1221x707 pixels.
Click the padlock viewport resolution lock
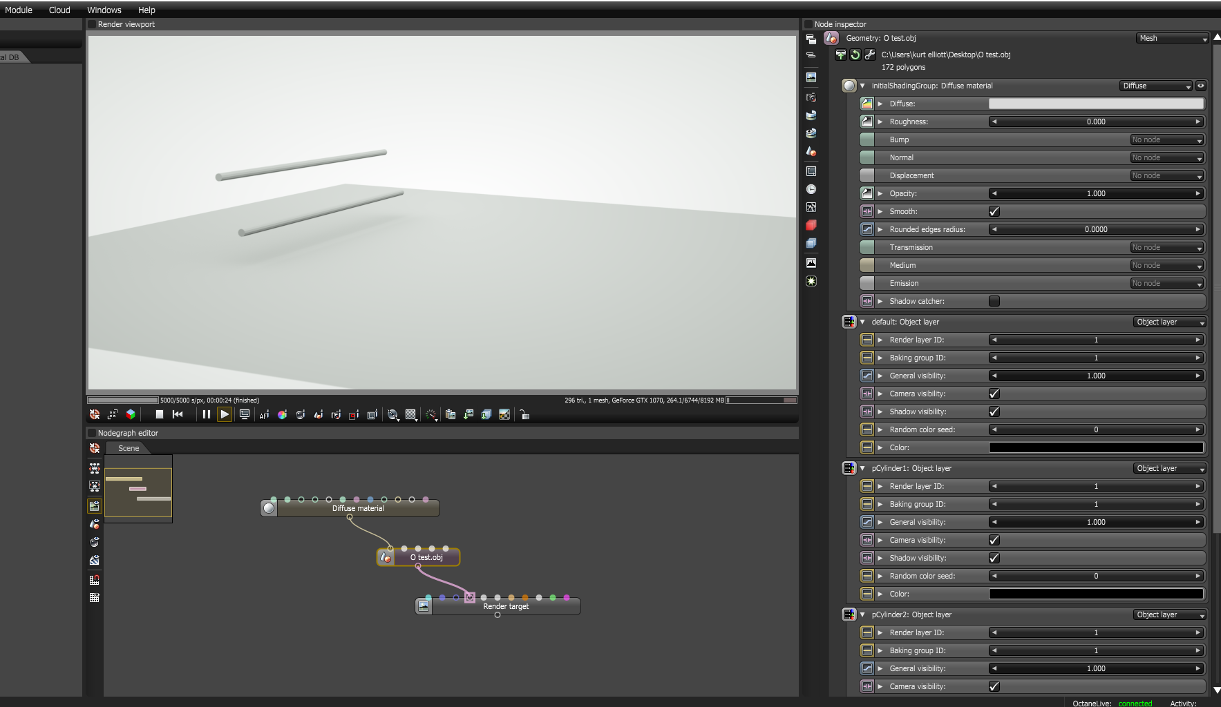click(524, 414)
